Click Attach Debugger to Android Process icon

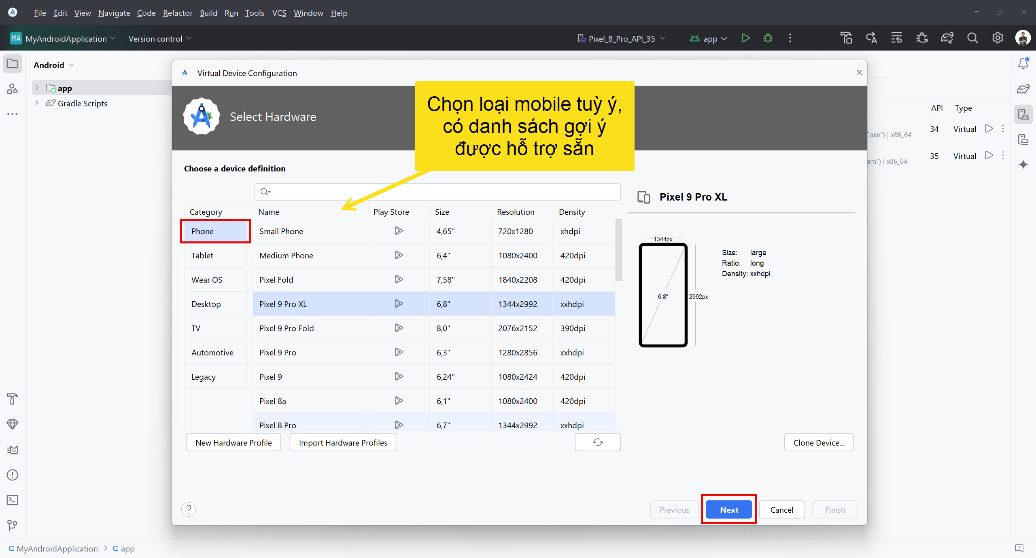click(922, 38)
